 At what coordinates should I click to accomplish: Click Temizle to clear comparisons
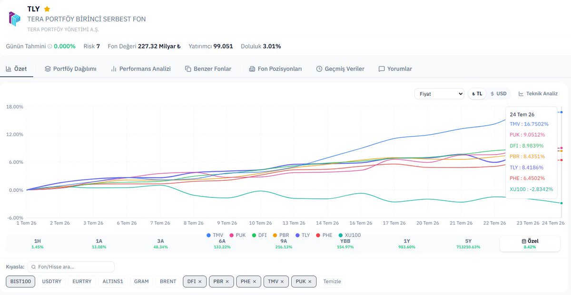coord(332,281)
